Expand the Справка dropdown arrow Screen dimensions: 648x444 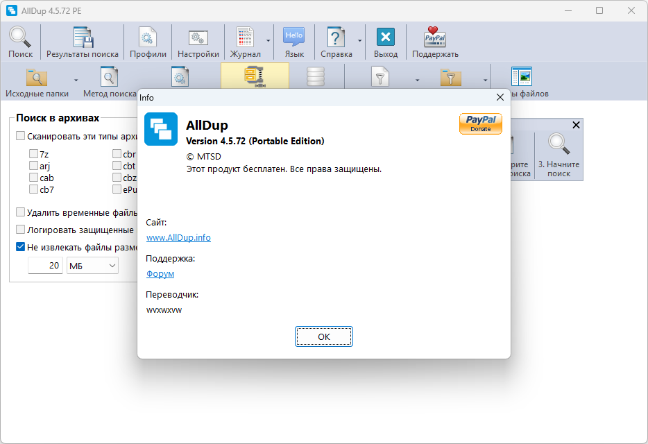pos(359,41)
